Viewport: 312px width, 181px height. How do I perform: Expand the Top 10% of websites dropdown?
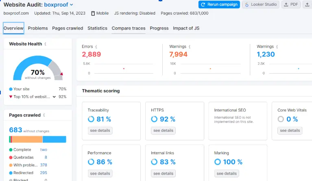(54, 97)
